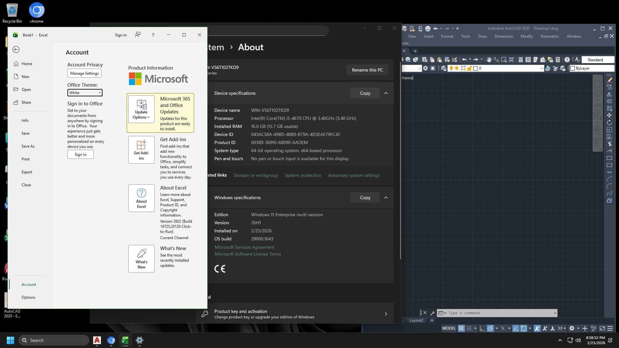Click Rename this PC button
This screenshot has width=619, height=348.
tap(368, 70)
